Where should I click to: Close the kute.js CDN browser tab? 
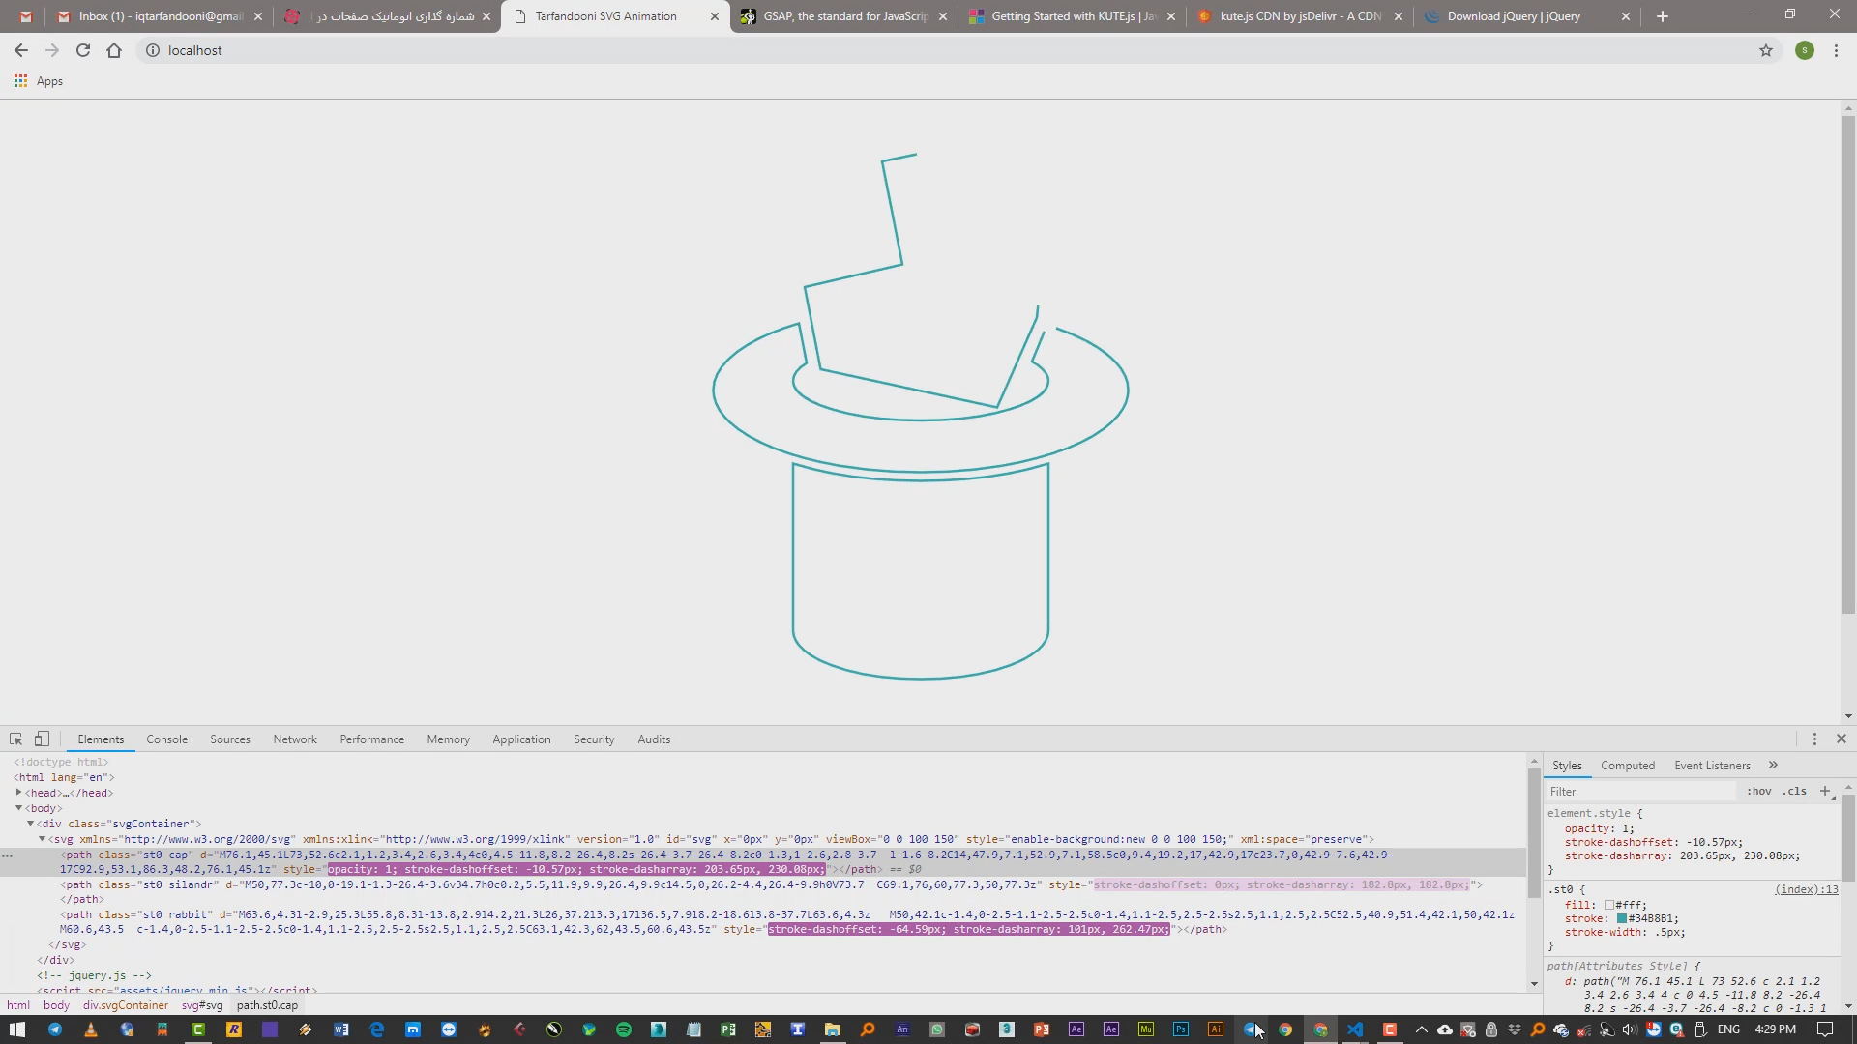pyautogui.click(x=1399, y=16)
